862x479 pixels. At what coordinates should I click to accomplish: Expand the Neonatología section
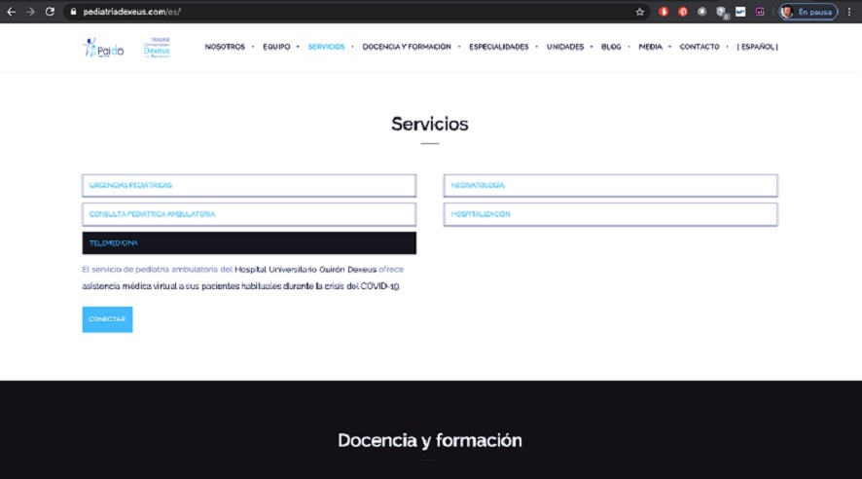point(610,185)
